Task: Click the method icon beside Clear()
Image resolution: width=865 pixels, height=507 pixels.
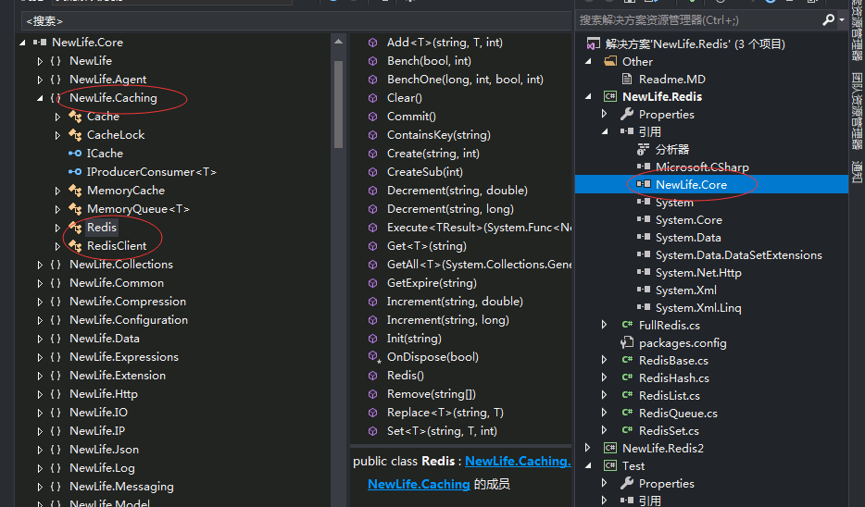Action: pos(372,98)
